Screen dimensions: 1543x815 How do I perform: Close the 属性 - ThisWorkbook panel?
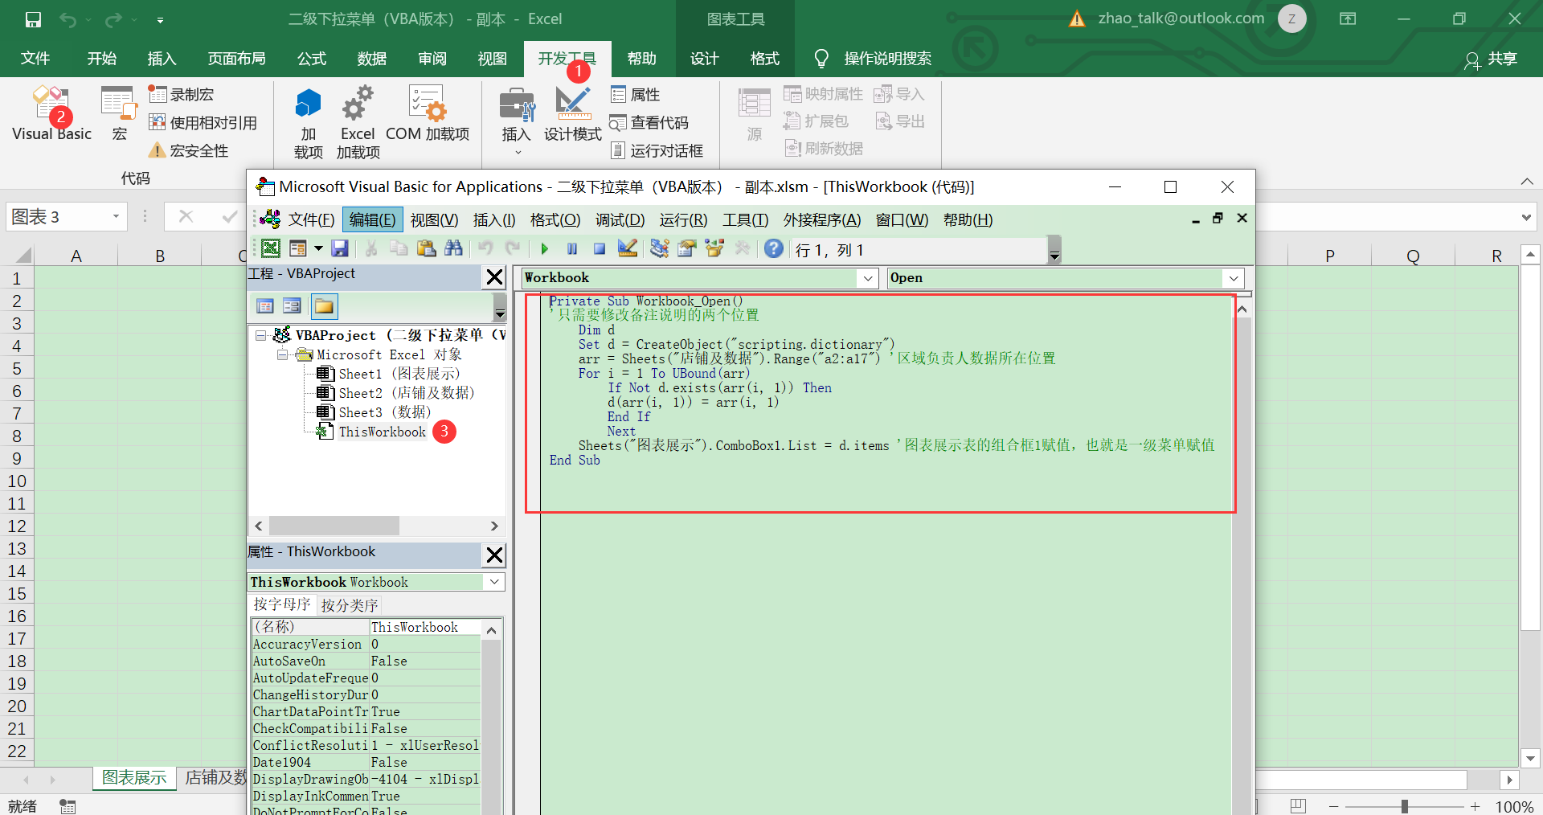pos(494,555)
